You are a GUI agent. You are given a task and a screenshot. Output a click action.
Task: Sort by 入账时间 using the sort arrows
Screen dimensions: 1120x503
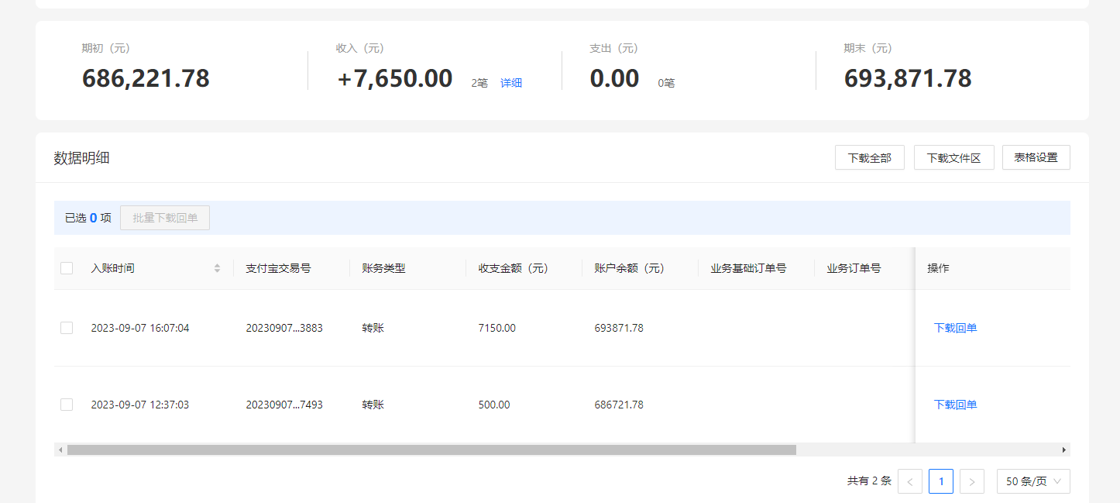(x=217, y=268)
